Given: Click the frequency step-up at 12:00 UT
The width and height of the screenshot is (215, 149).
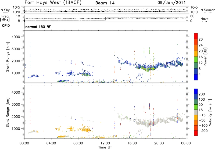Looking at the screenshot, I should point(105,19).
